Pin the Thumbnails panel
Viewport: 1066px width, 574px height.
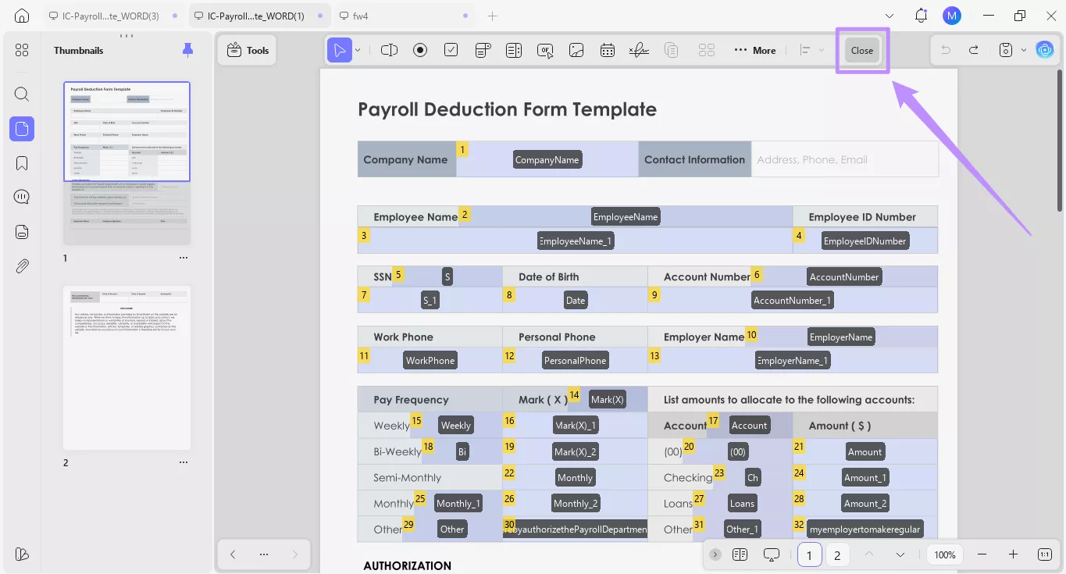tap(187, 50)
